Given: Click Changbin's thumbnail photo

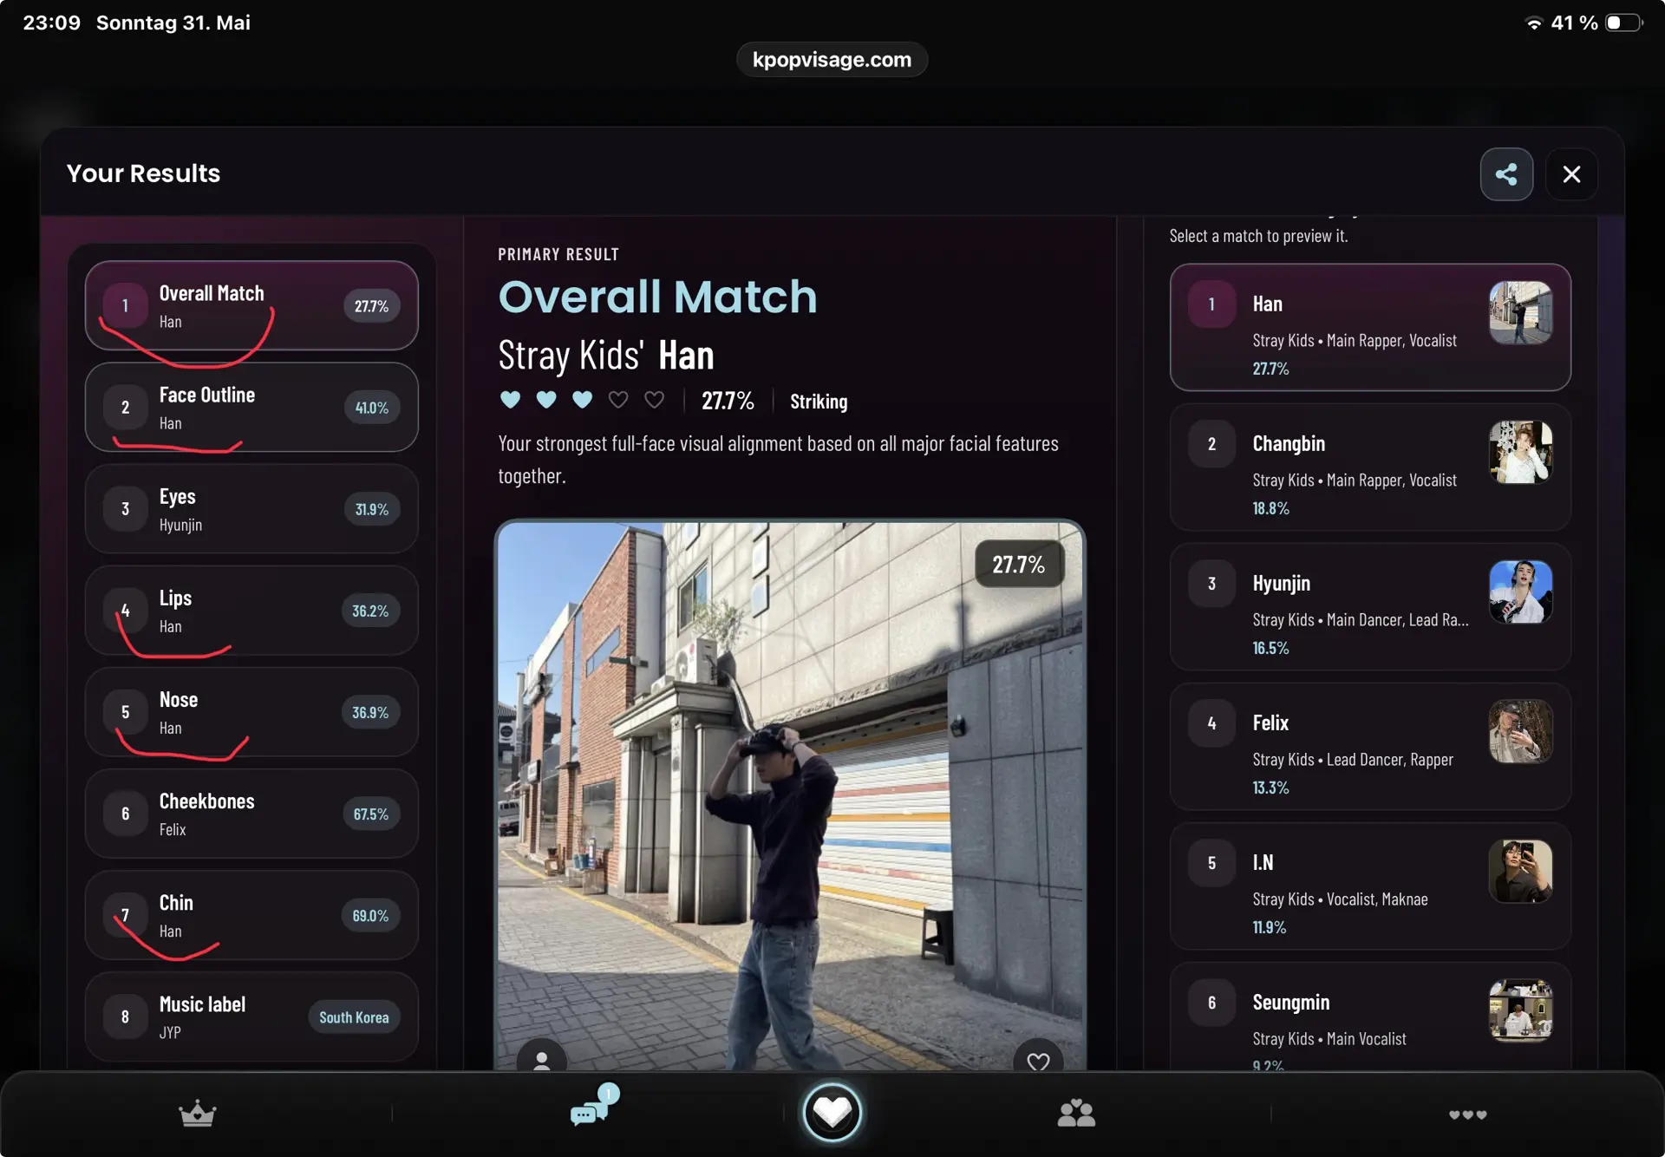Looking at the screenshot, I should click(x=1521, y=453).
